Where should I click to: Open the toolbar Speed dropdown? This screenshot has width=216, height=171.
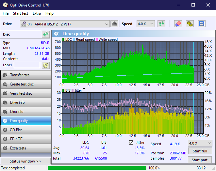[145, 24]
